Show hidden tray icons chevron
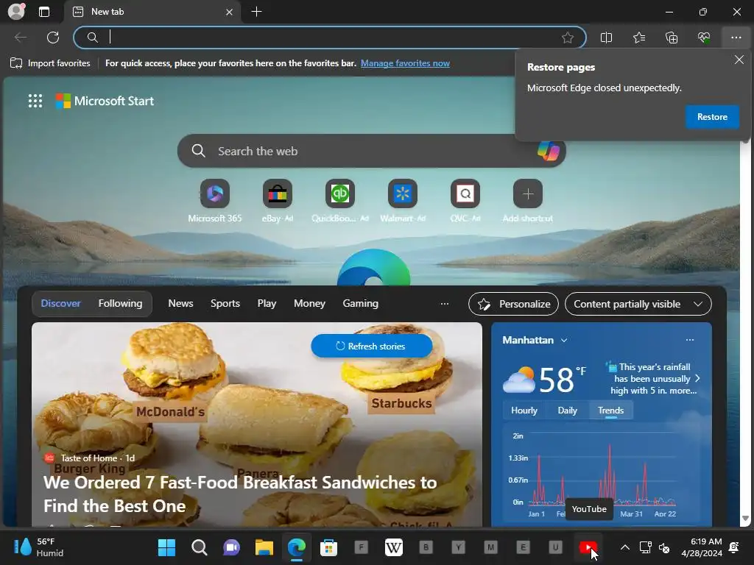The image size is (754, 565). (x=624, y=547)
